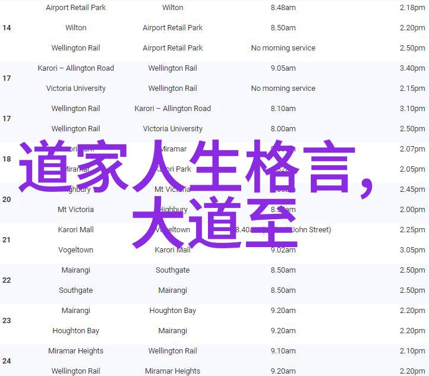Click route number 14 in the first column
The image size is (429, 376).
pyautogui.click(x=7, y=27)
